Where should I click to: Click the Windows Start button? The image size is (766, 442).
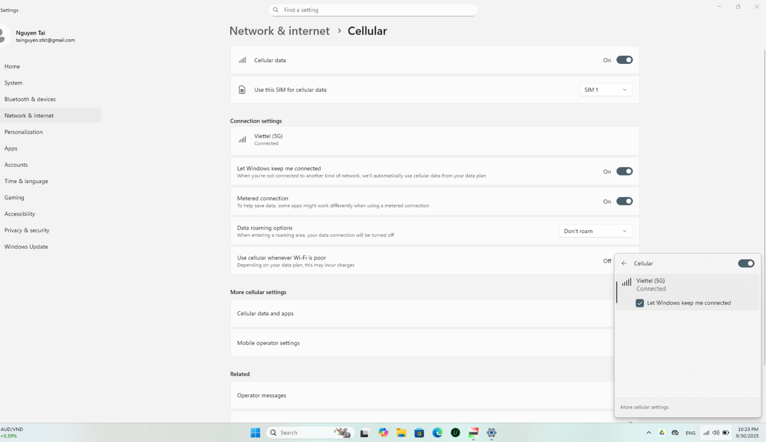click(256, 433)
